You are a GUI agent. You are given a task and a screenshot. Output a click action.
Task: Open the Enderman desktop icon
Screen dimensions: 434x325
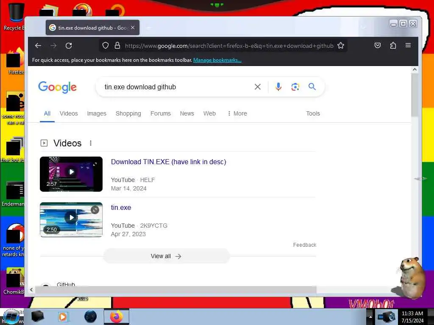14,193
